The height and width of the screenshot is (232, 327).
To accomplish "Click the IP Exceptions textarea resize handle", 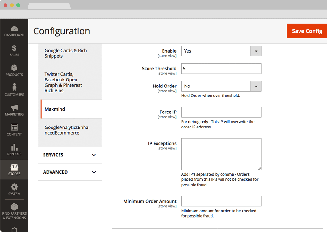I will (x=259, y=168).
